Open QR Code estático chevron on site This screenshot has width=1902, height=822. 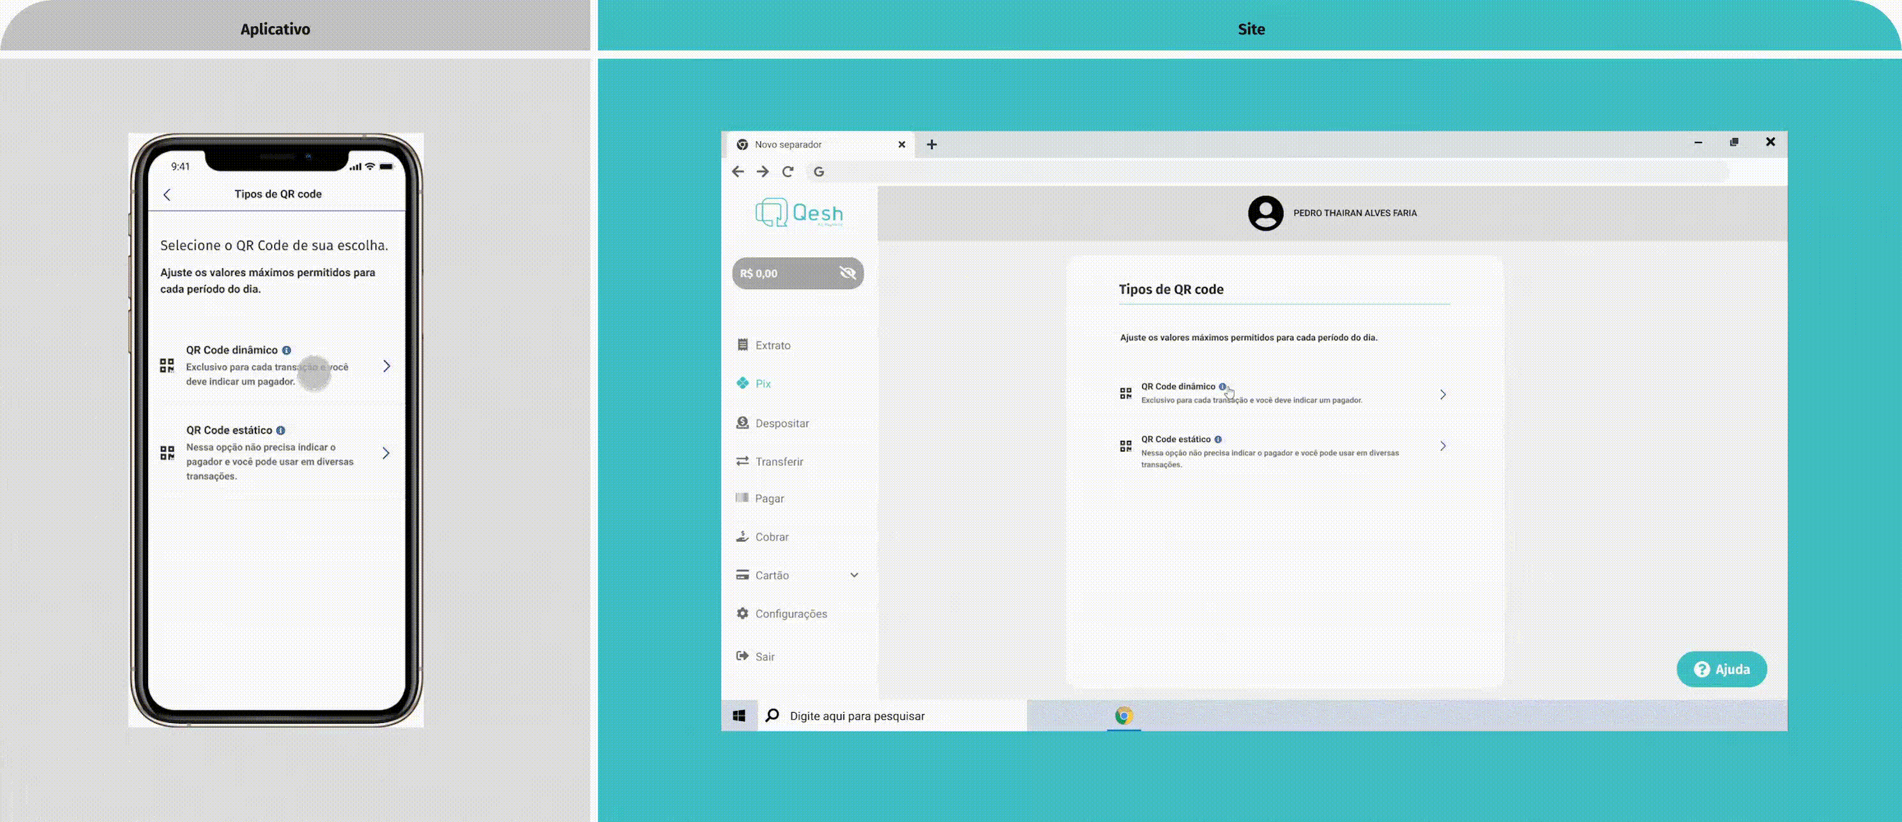click(x=1442, y=445)
